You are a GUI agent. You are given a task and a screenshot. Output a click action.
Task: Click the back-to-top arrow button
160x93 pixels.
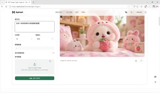155,82
